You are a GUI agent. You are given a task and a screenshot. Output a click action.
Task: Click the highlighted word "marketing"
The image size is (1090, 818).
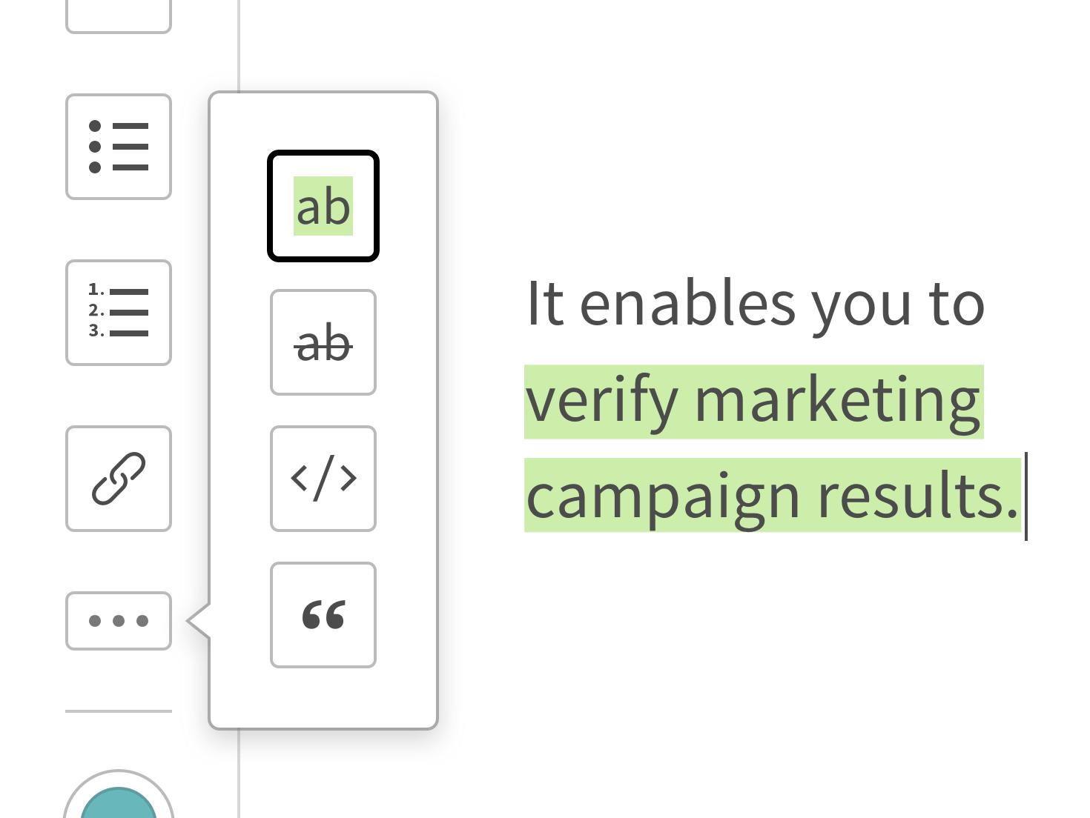coord(837,401)
